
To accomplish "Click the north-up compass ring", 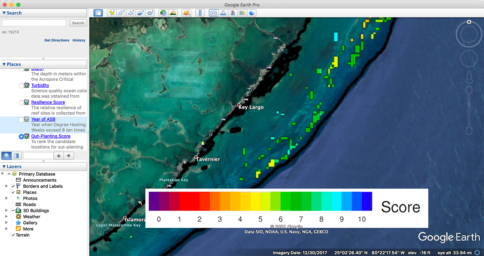I will [469, 34].
